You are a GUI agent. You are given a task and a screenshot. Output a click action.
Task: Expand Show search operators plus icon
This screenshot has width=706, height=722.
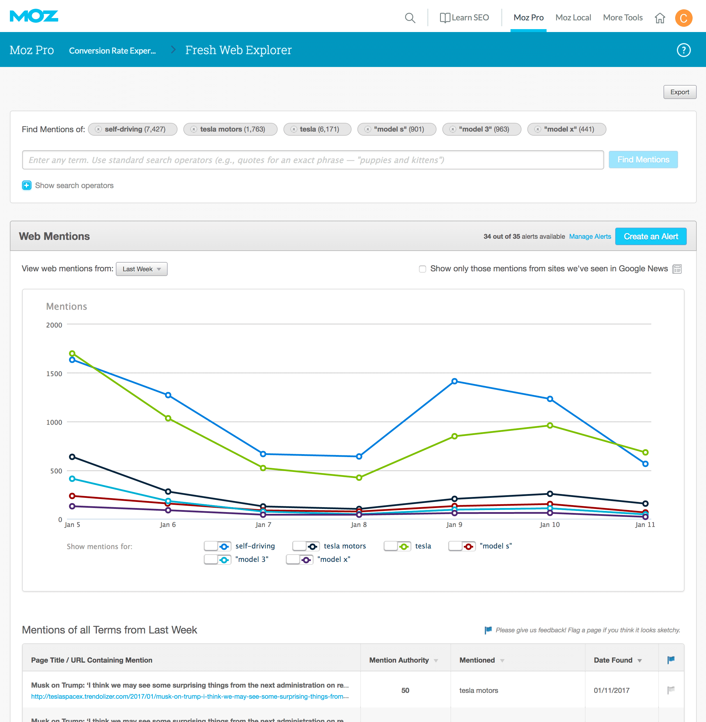(27, 185)
